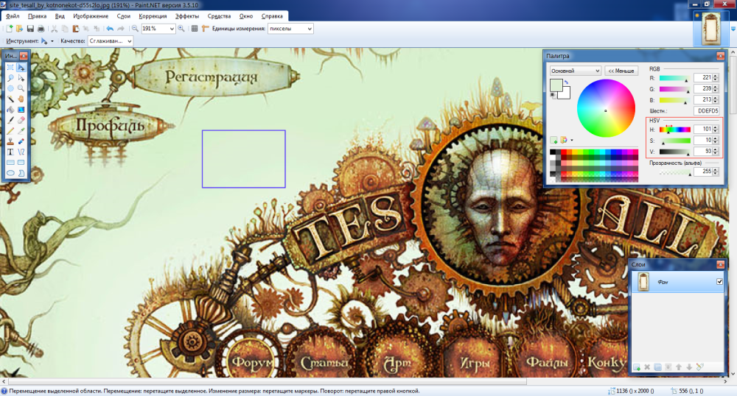
Task: Select the Paint Bucket tool
Action: click(10, 110)
